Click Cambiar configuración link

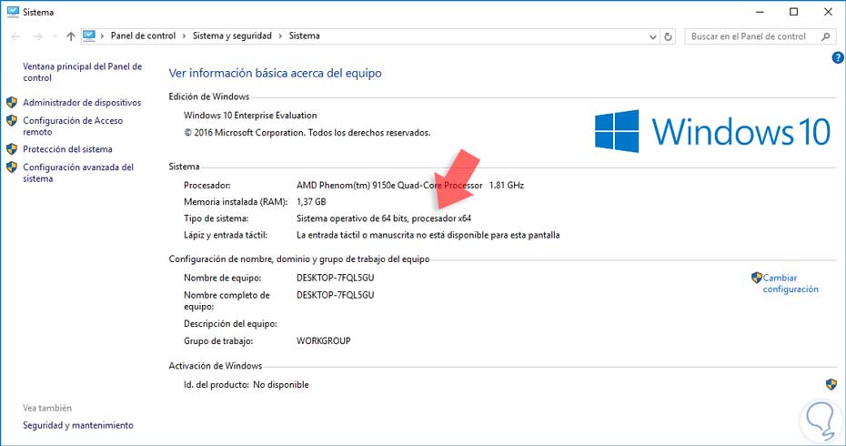coord(791,283)
